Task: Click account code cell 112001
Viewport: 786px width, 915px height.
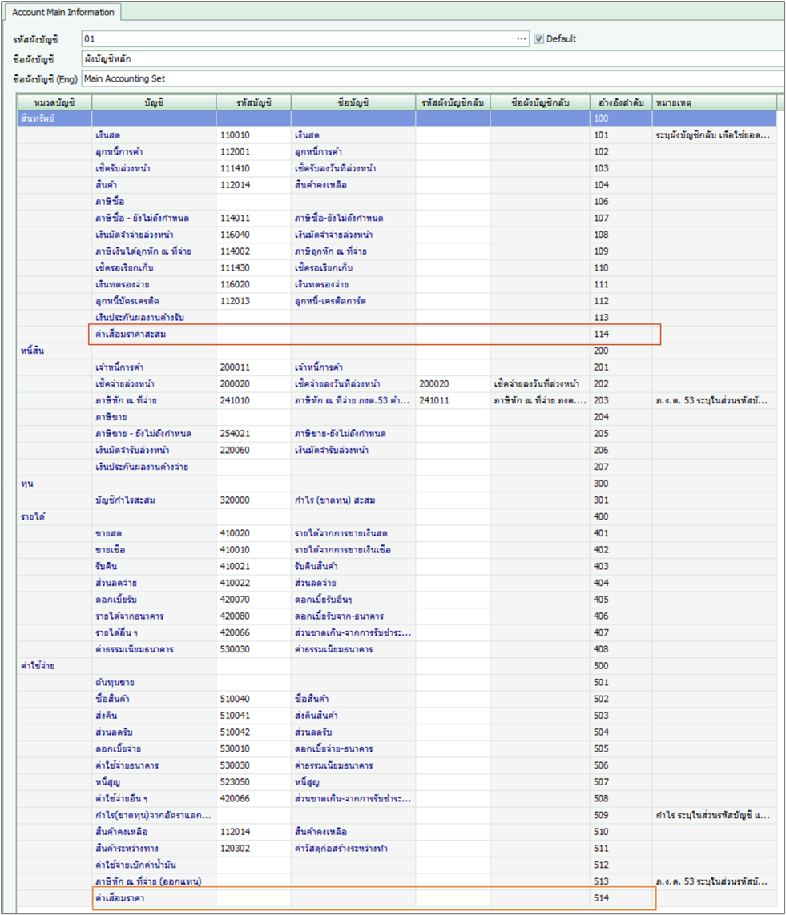Action: (253, 152)
